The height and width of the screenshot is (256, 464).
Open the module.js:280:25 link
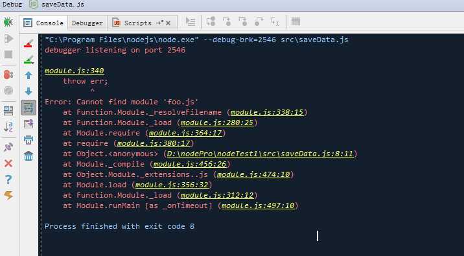[217, 122]
